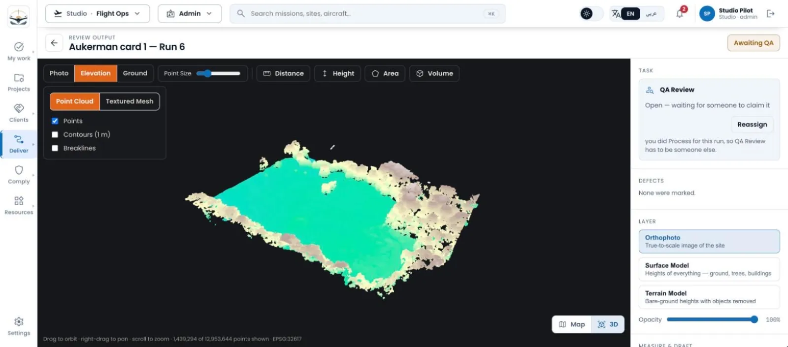788x347 pixels.
Task: Go back with the arrow button
Action: click(54, 43)
